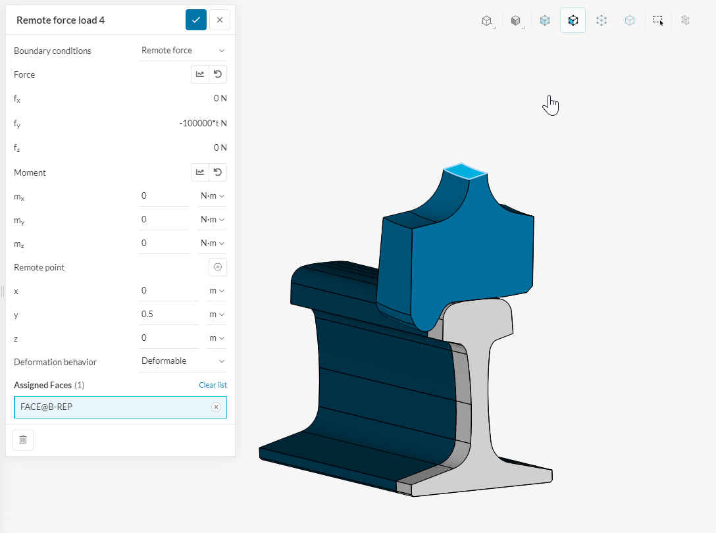Select the highlighted top face on the model

pyautogui.click(x=465, y=171)
